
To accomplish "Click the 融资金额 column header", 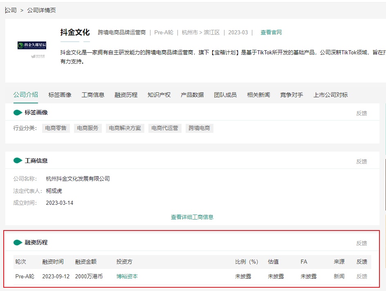I will [86, 262].
